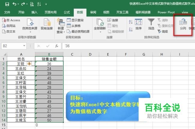The image size is (195, 129).
Task: Click the sort icon in quick access toolbar
Action: [x=39, y=4]
